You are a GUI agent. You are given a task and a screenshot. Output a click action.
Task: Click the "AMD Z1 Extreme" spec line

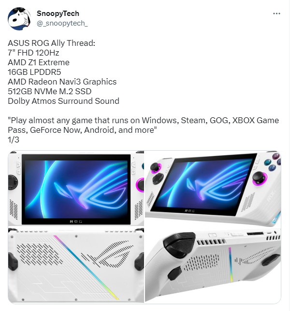tap(39, 62)
